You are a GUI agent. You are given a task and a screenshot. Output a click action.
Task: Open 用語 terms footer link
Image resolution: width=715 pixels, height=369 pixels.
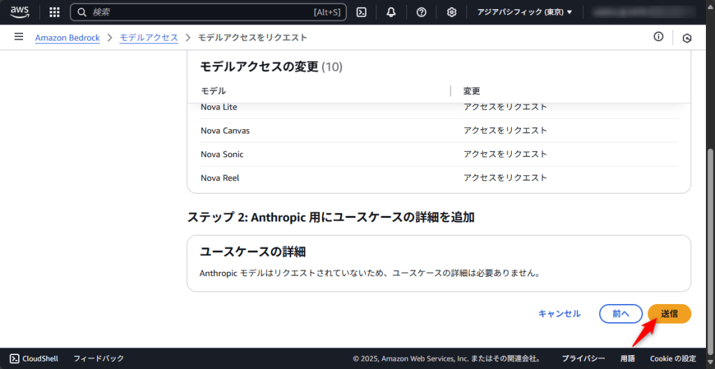tap(628, 359)
